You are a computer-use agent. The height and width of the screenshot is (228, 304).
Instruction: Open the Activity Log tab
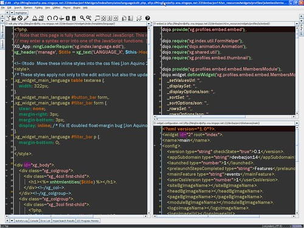coord(21,221)
